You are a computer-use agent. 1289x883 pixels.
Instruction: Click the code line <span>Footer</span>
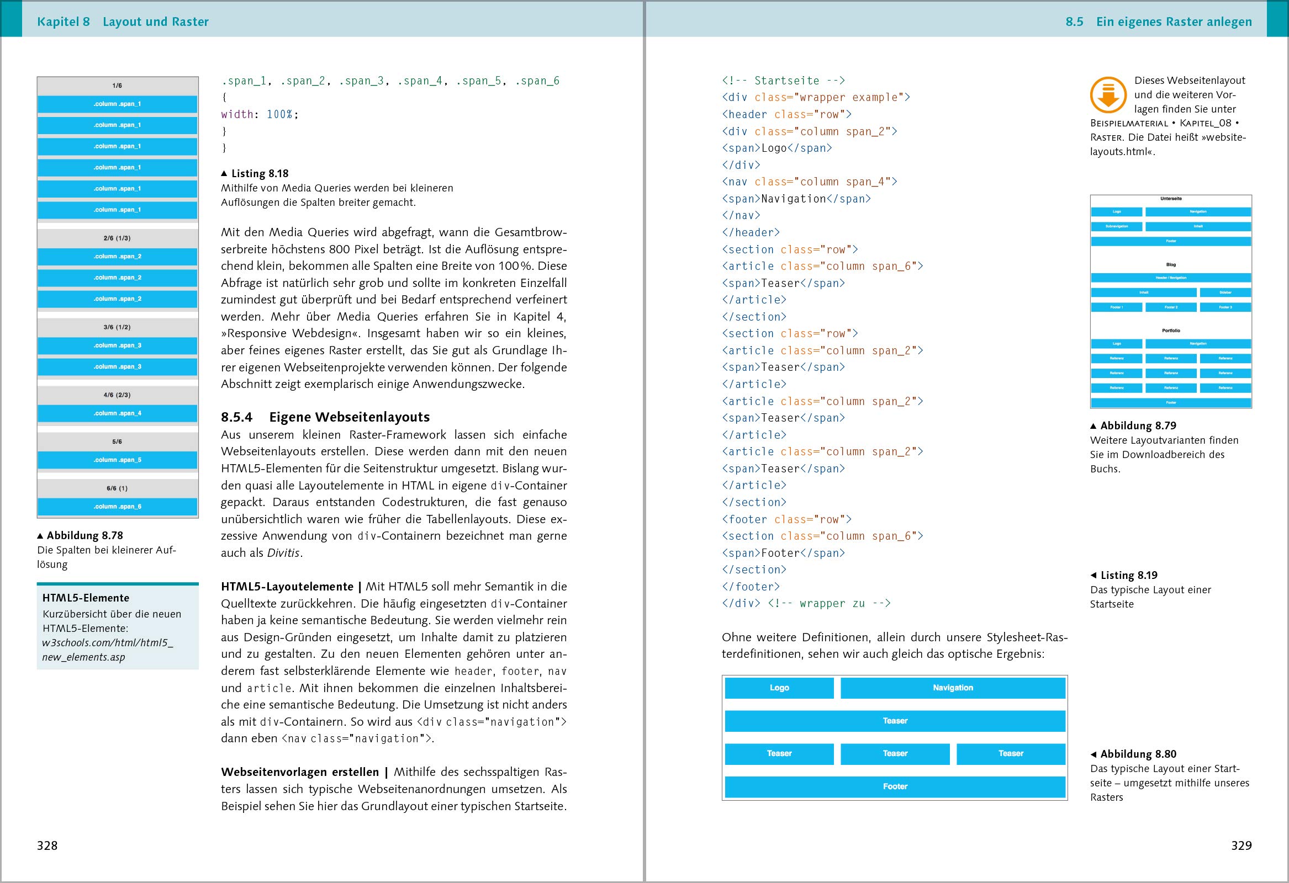pos(783,553)
